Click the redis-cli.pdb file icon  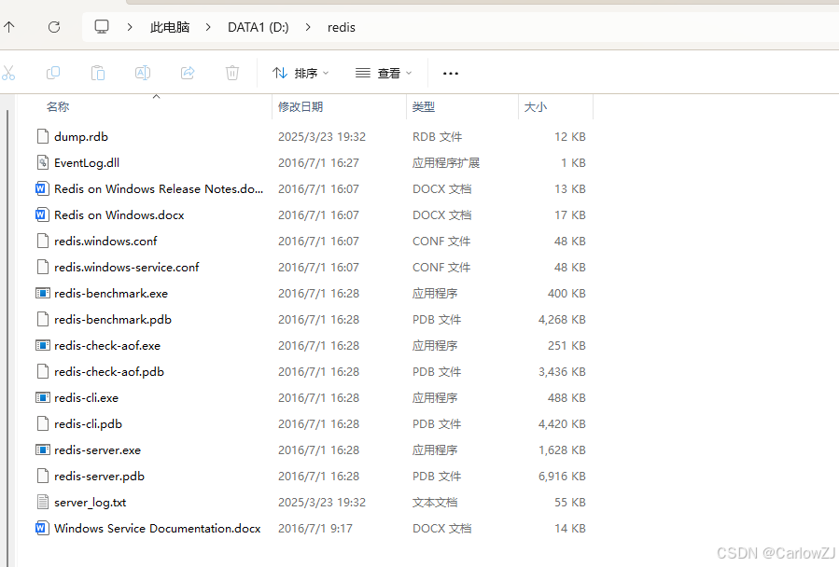click(43, 423)
